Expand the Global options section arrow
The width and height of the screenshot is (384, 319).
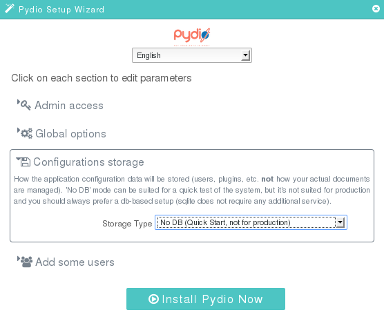tap(19, 130)
